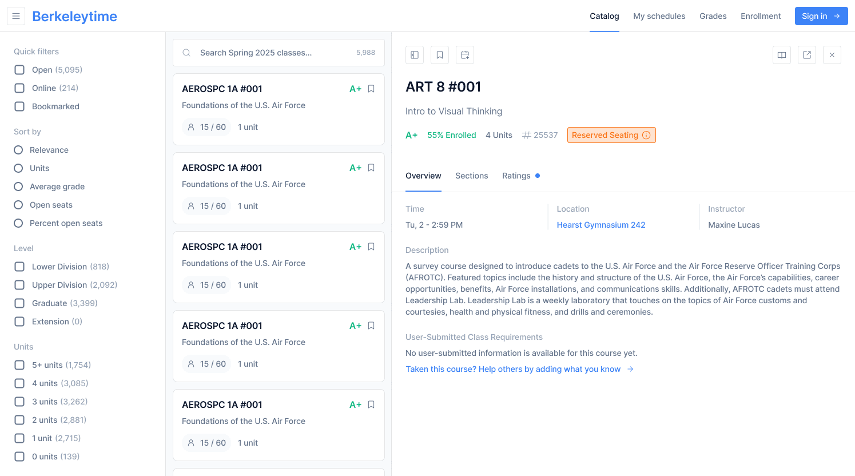Enable the 0 units filter
855x476 pixels.
coord(19,457)
